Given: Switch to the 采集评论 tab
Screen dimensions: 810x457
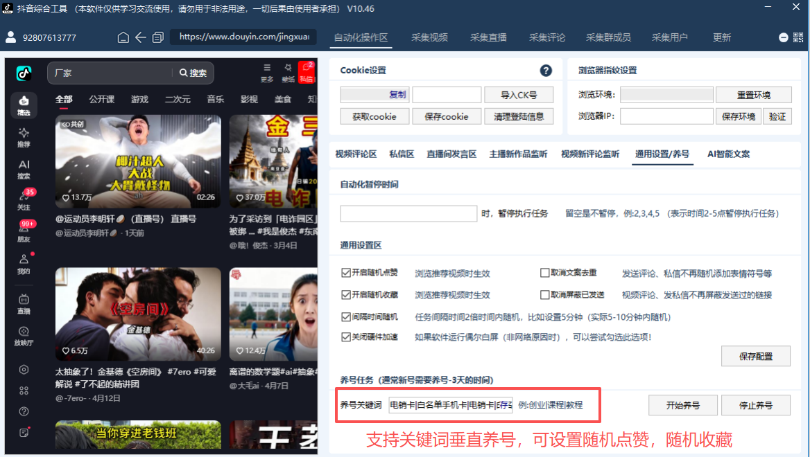Looking at the screenshot, I should pyautogui.click(x=547, y=37).
